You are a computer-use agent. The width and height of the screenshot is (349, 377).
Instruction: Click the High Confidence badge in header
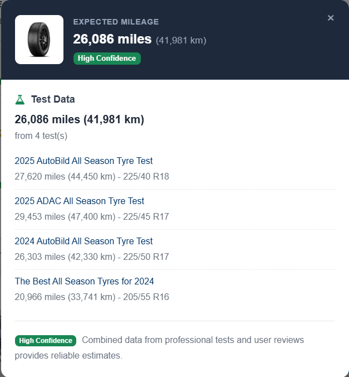pos(107,59)
